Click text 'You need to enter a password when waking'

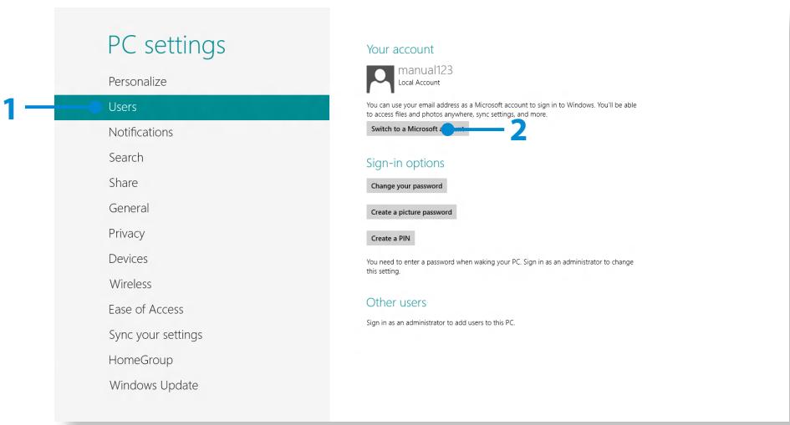[500, 266]
